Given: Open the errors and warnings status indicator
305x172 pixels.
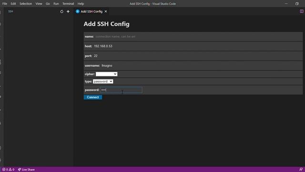Looking at the screenshot, I should (x=8, y=170).
